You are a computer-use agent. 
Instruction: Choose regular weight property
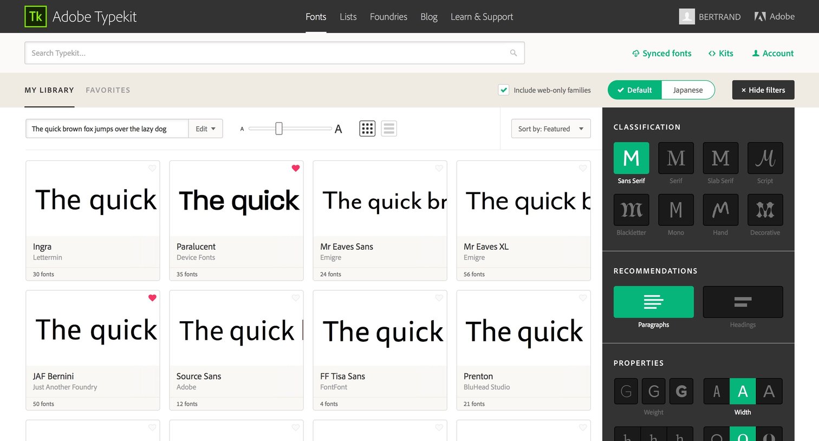coord(654,391)
